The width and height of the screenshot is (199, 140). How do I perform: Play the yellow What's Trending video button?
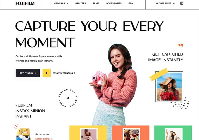click(47, 73)
